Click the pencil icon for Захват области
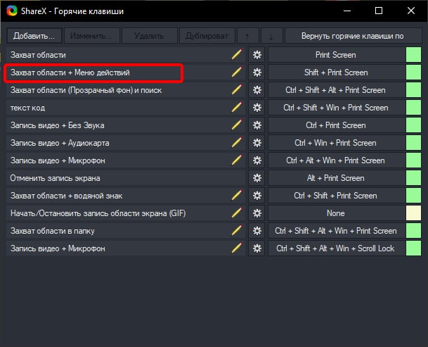 [236, 55]
